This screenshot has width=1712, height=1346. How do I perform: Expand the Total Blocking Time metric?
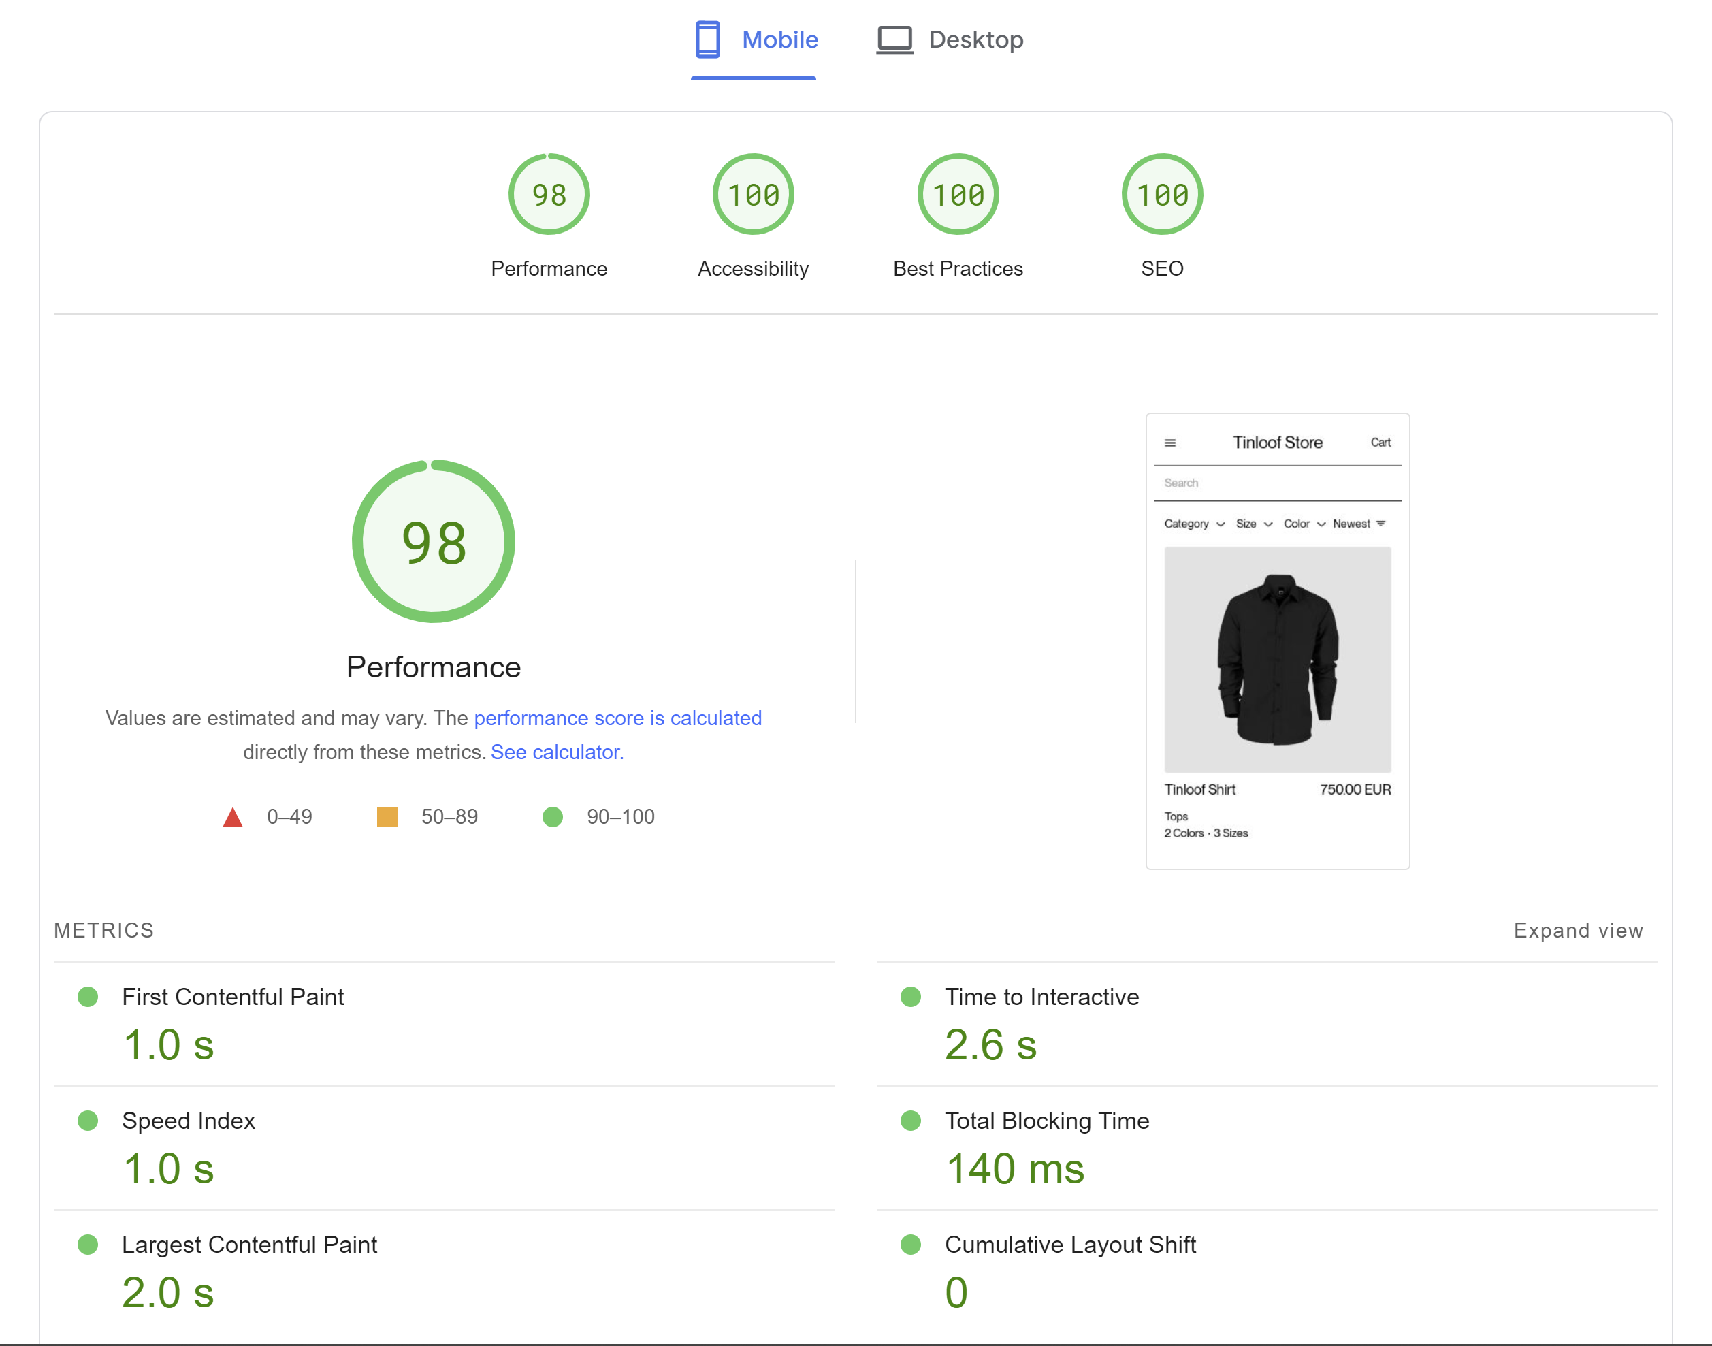click(1046, 1121)
